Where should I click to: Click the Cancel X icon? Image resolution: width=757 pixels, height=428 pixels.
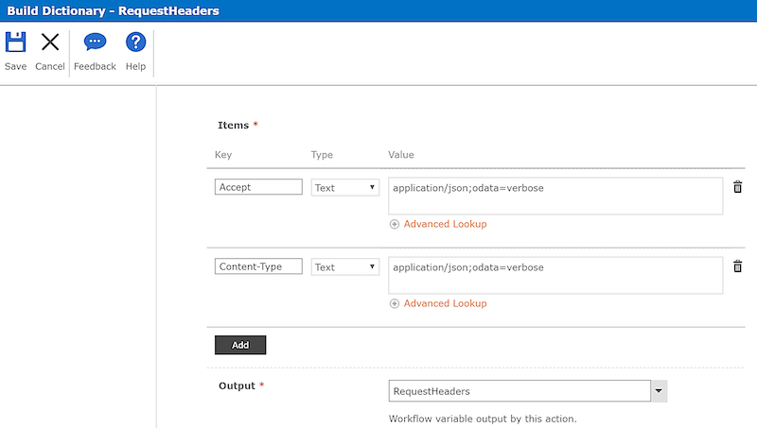[50, 43]
